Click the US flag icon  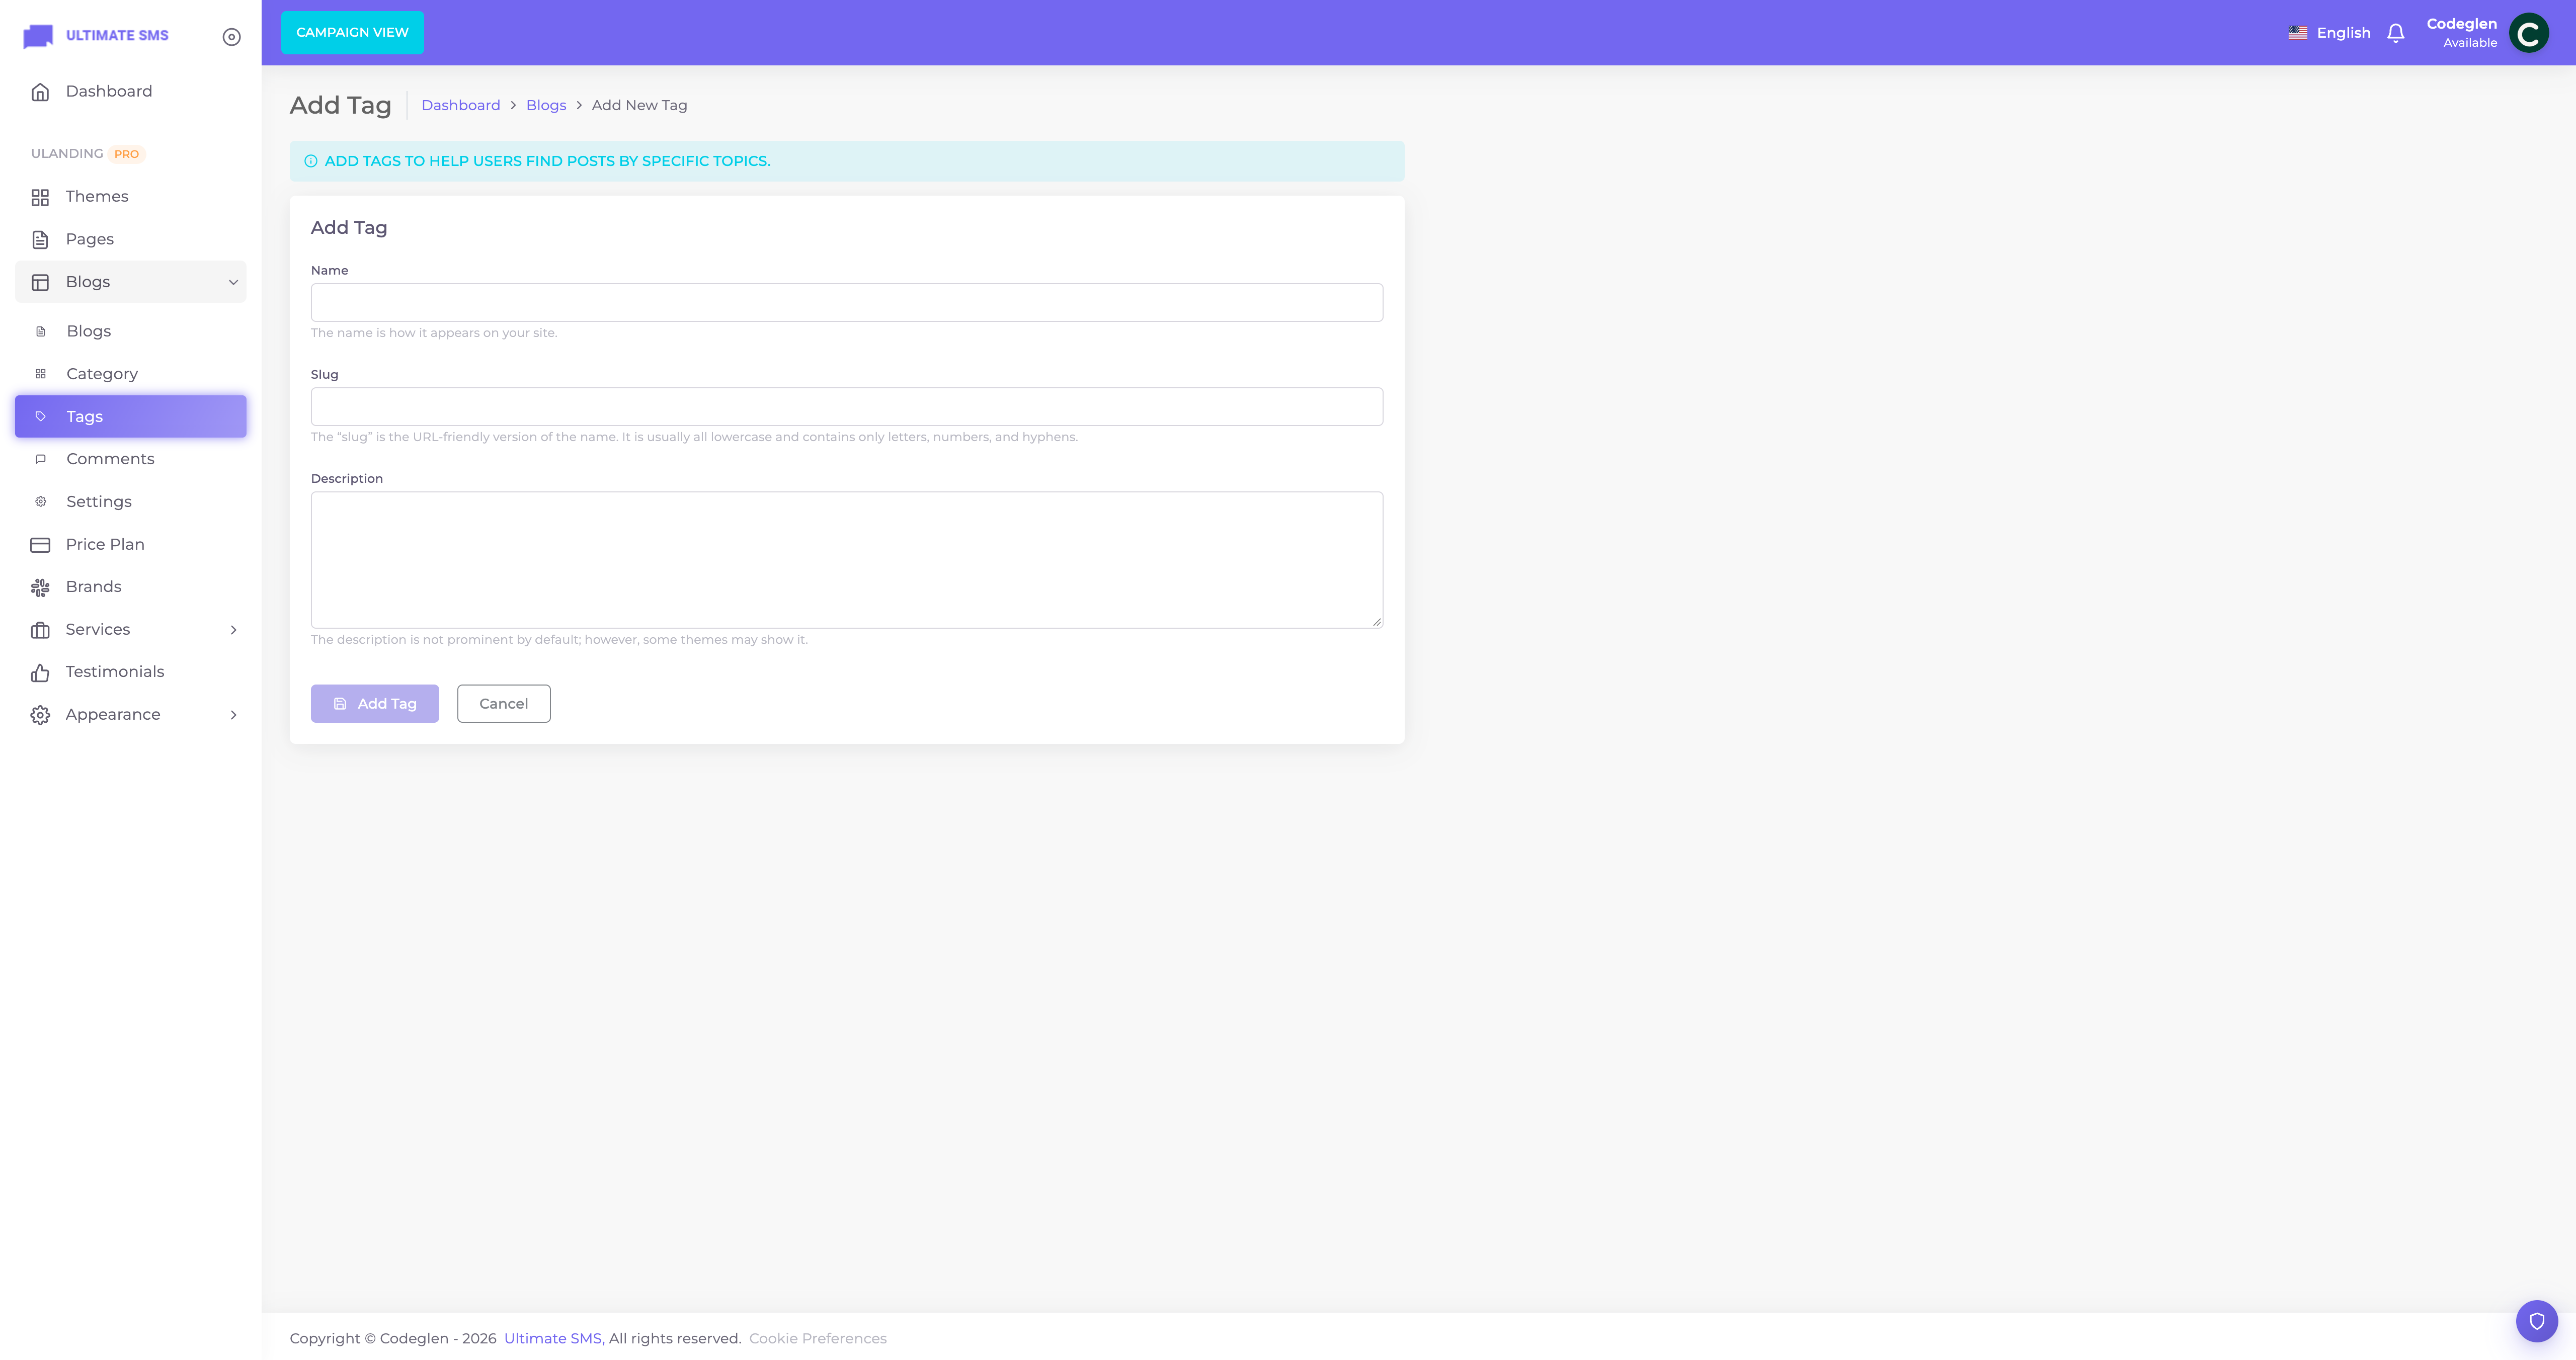point(2298,33)
